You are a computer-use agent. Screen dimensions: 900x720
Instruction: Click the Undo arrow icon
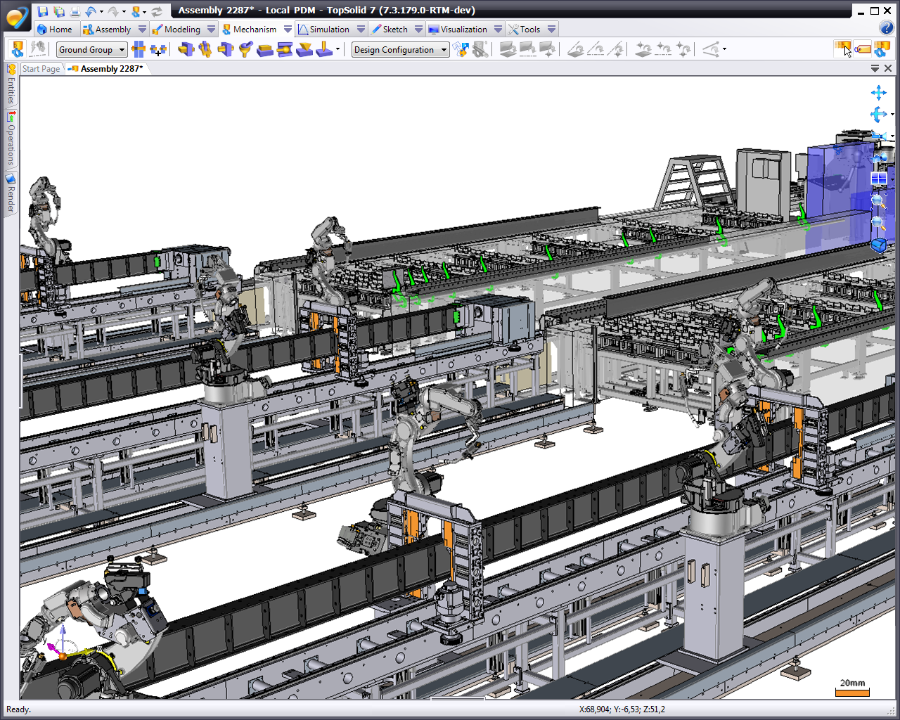91,11
